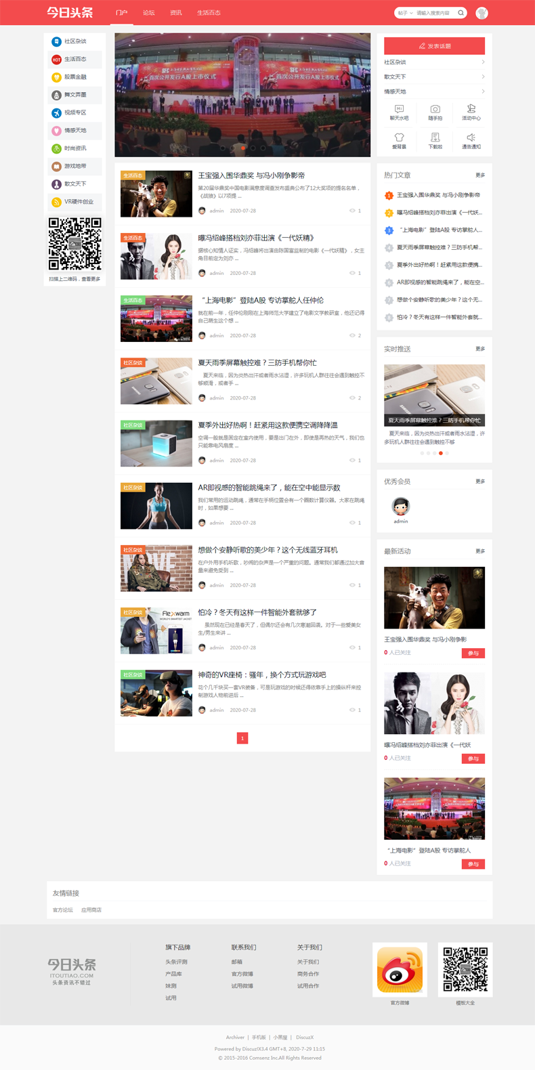Switch to the 资讯 nav tab
This screenshot has height=1070, width=535.
(x=176, y=13)
